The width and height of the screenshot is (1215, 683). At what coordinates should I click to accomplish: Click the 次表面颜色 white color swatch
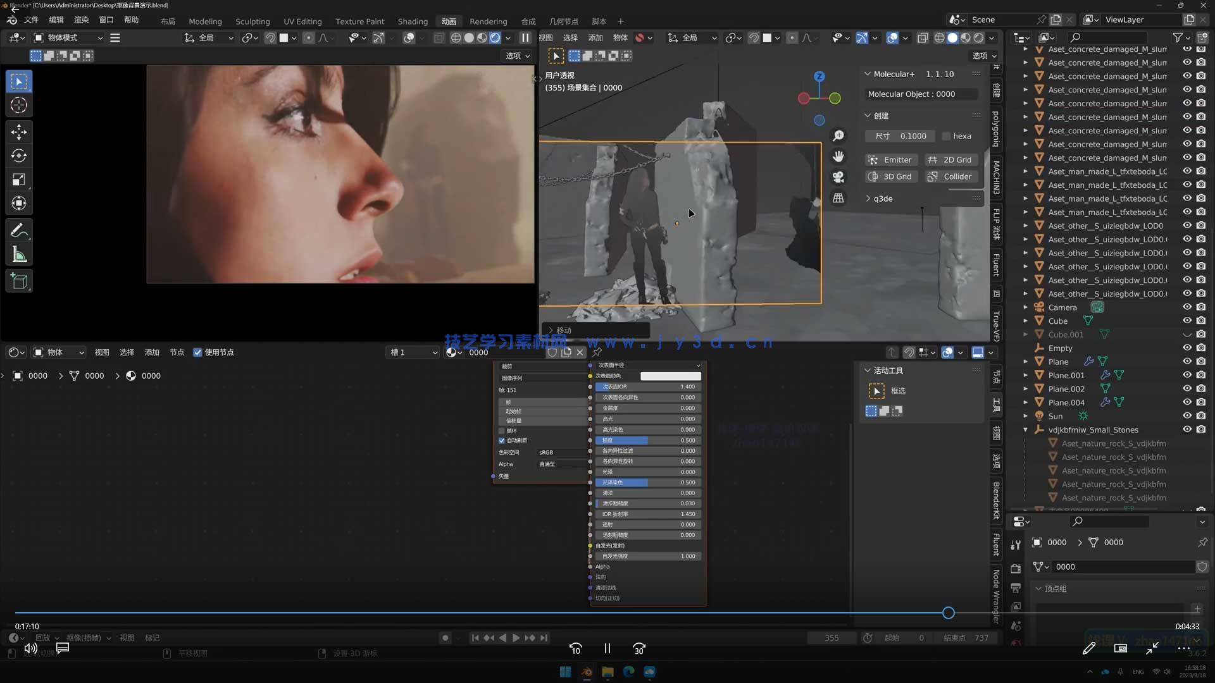(670, 376)
